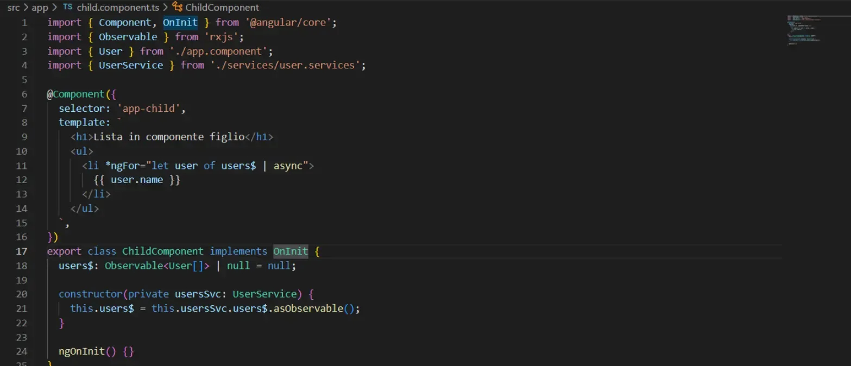Viewport: 851px width, 366px height.
Task: Click the Observable import from rxjs
Action: tap(128, 36)
